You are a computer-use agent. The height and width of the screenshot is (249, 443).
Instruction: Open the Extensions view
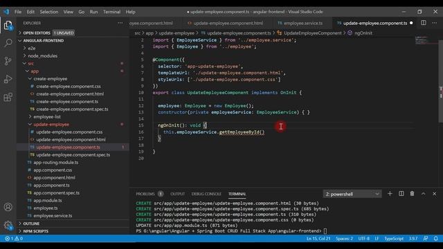[x=8, y=97]
